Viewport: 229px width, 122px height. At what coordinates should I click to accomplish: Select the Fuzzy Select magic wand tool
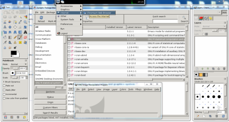[20, 17]
